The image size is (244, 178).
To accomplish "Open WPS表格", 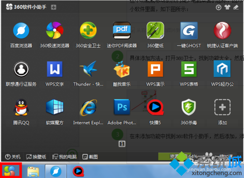I will [189, 69].
